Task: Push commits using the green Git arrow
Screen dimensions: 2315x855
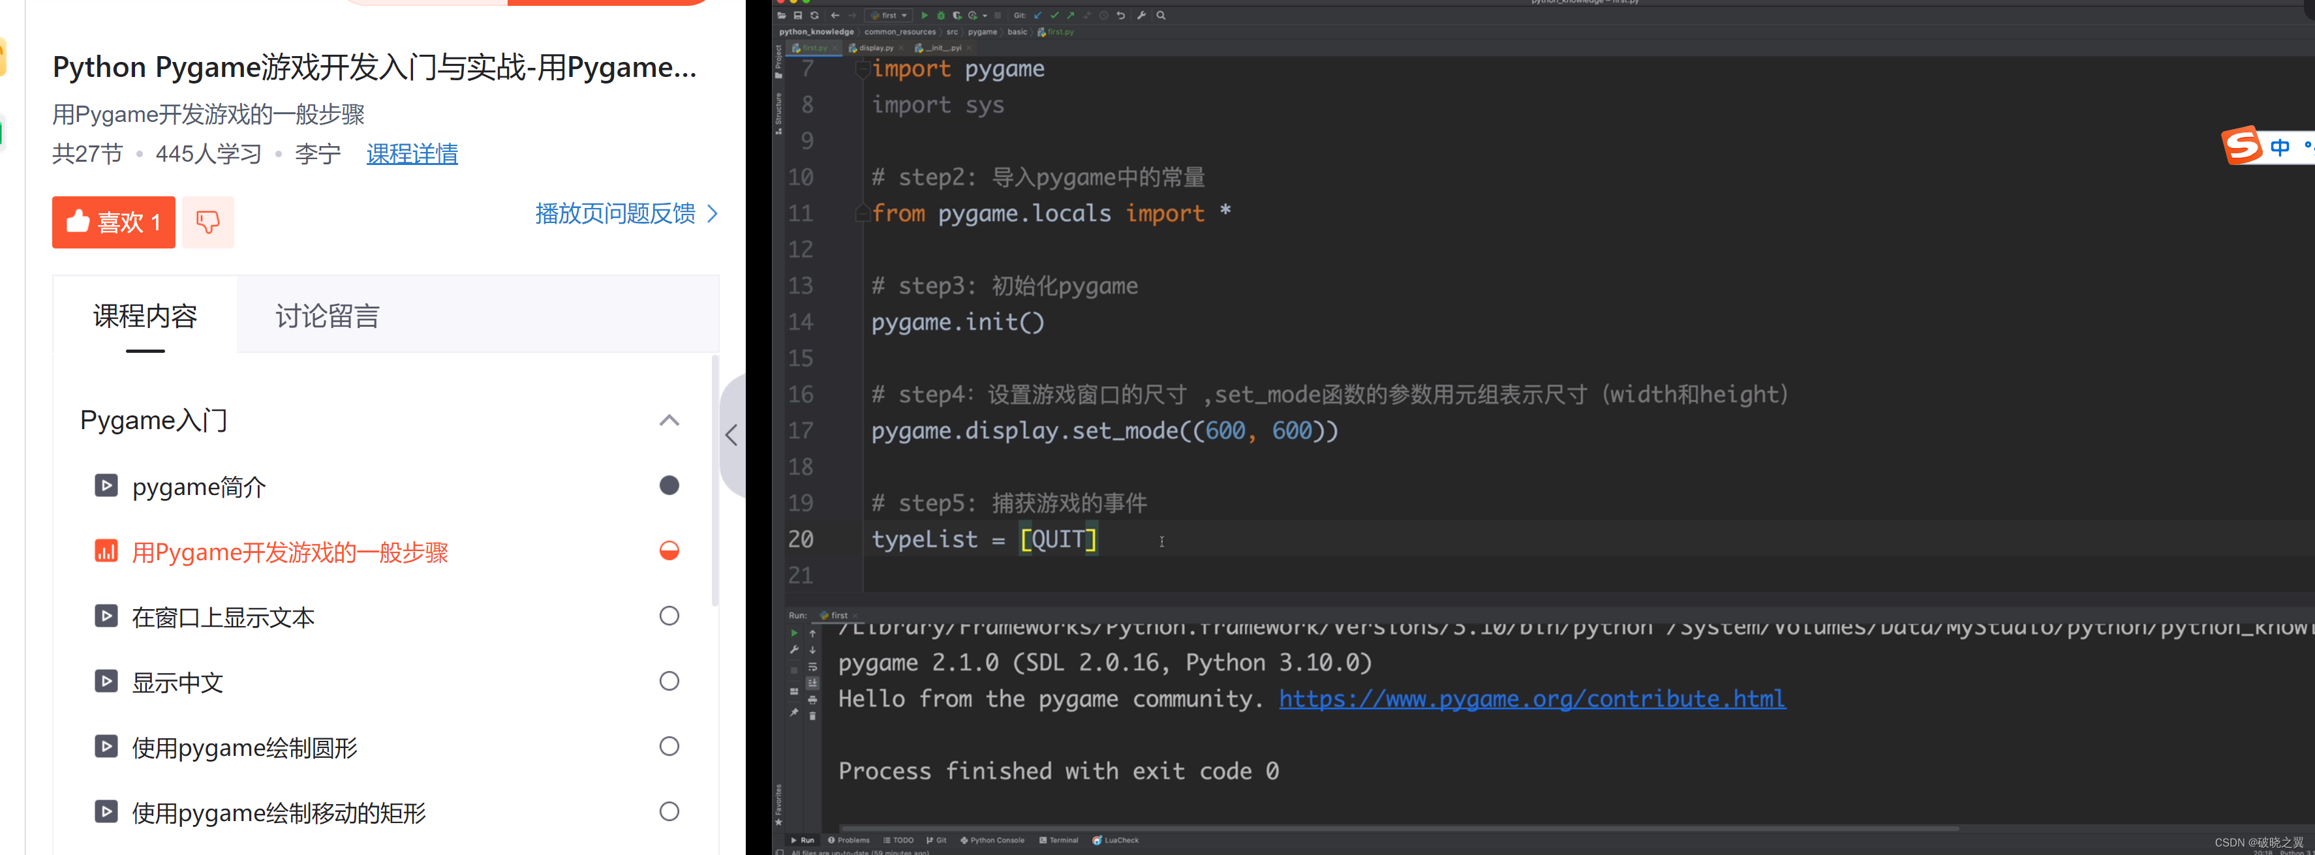Action: point(1070,15)
